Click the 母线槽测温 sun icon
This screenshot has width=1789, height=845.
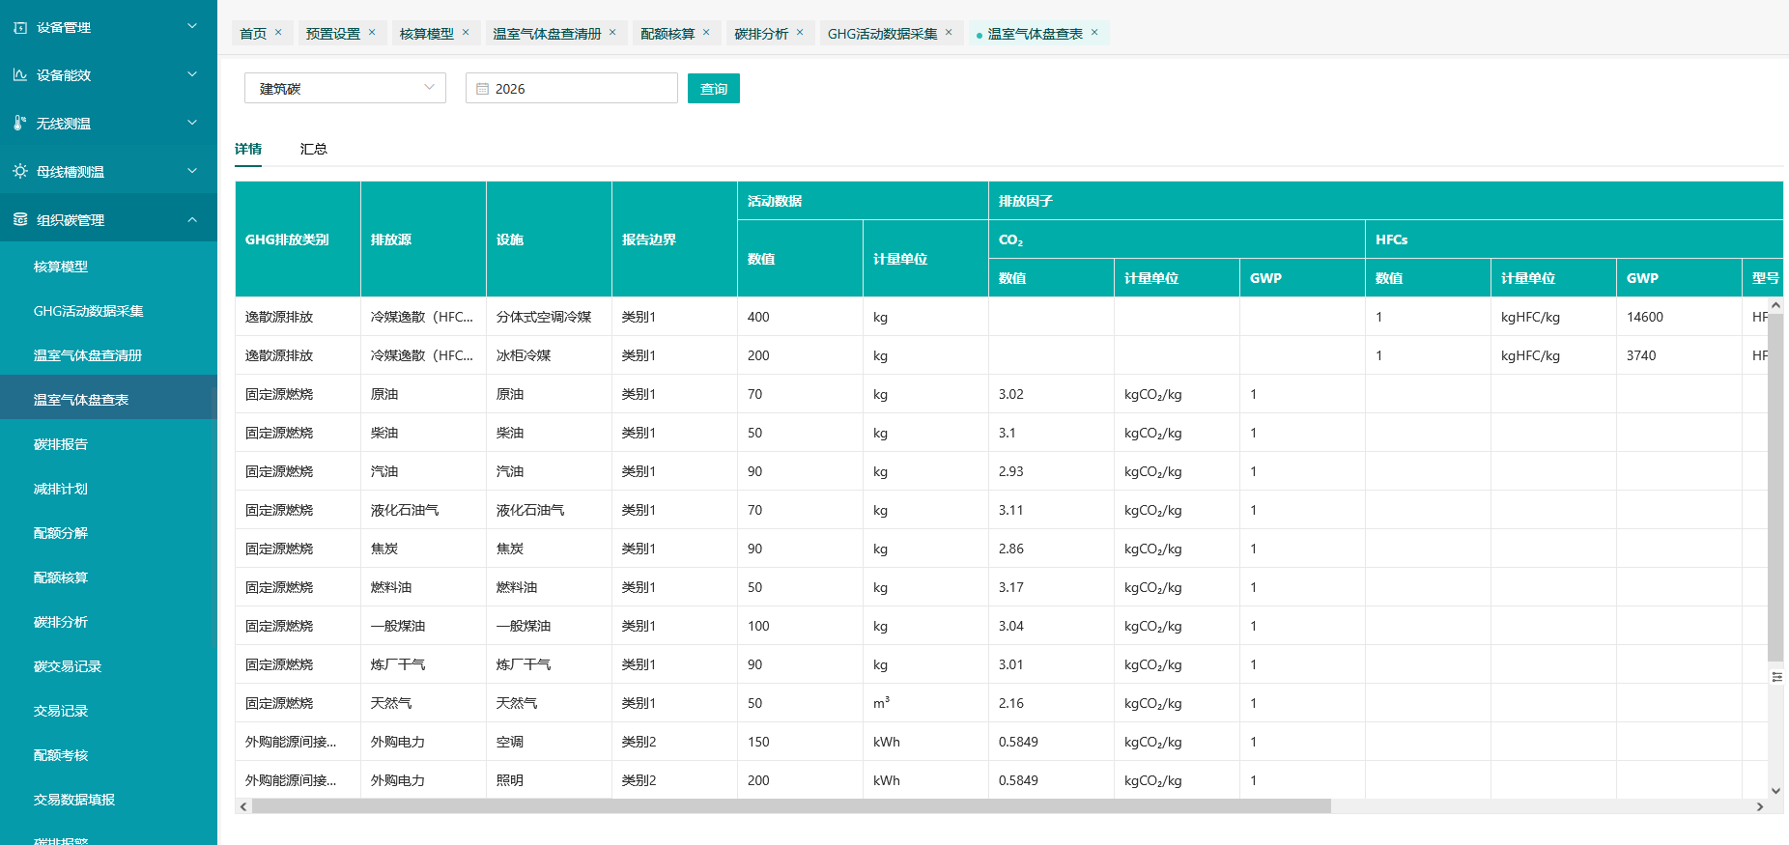[20, 171]
